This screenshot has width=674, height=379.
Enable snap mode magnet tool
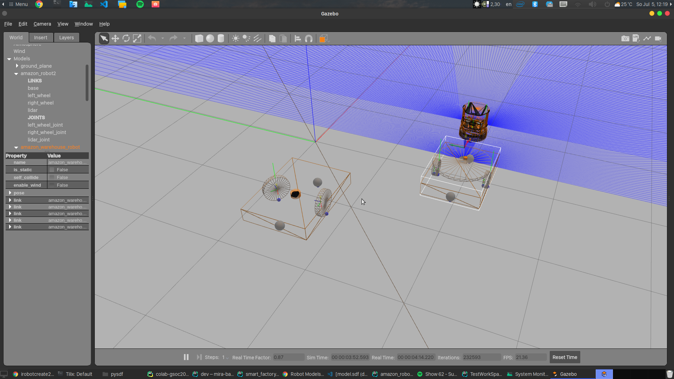[309, 39]
